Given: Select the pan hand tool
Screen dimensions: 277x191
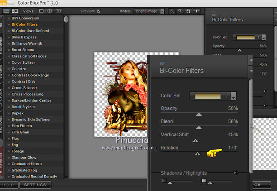Looking at the screenshot, I should click(188, 10).
